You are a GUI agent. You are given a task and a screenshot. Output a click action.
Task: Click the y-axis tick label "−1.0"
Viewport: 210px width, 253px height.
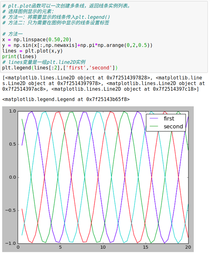click(x=11, y=243)
